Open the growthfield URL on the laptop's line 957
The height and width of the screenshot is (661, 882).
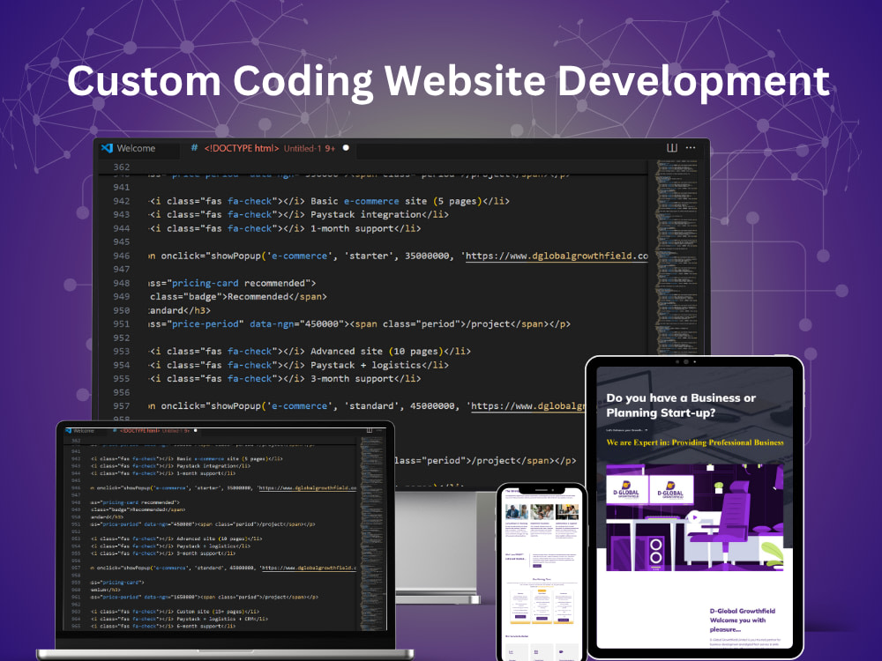click(309, 568)
